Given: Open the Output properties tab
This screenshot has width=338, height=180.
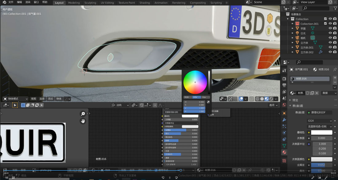Looking at the screenshot, I should click(x=284, y=85).
